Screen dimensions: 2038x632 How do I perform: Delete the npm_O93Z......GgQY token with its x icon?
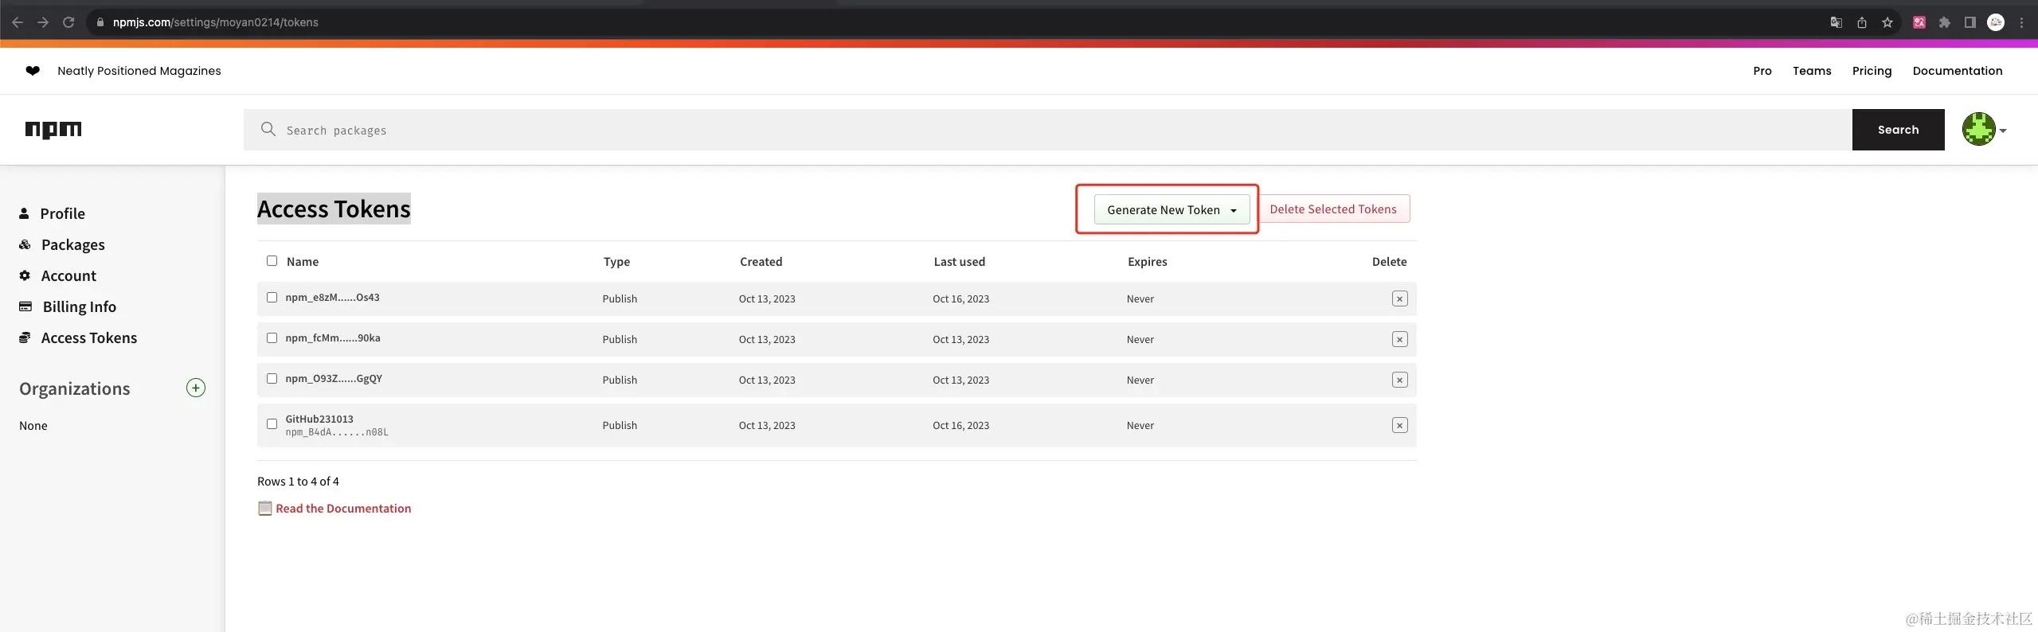tap(1399, 380)
